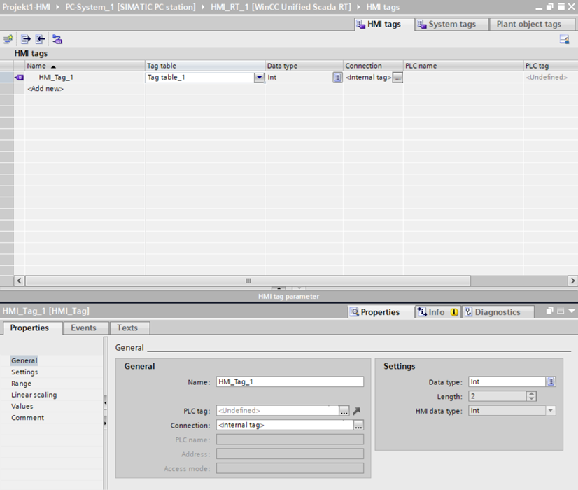Open the Diagnostics inspector tab
The height and width of the screenshot is (490, 578).
(x=493, y=312)
